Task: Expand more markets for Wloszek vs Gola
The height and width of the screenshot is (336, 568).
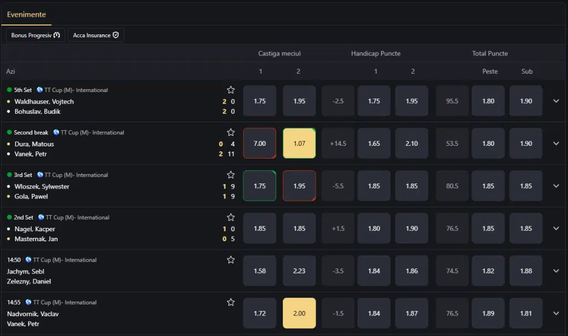Action: (x=556, y=186)
